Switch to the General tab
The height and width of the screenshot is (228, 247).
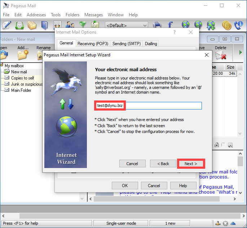(x=66, y=43)
